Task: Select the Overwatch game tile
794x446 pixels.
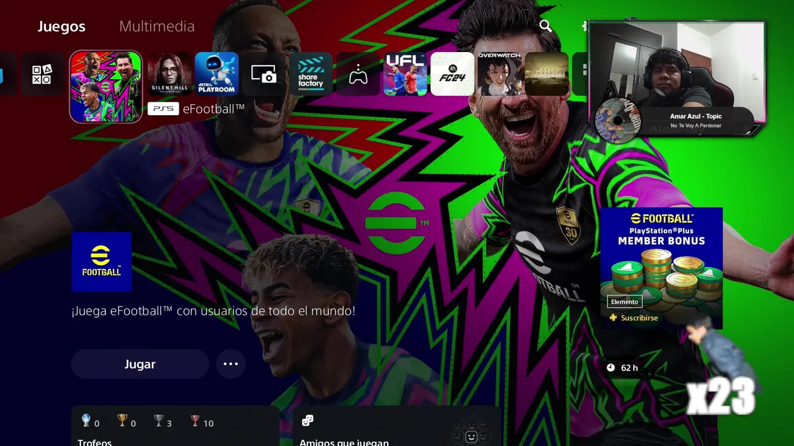Action: coord(499,74)
